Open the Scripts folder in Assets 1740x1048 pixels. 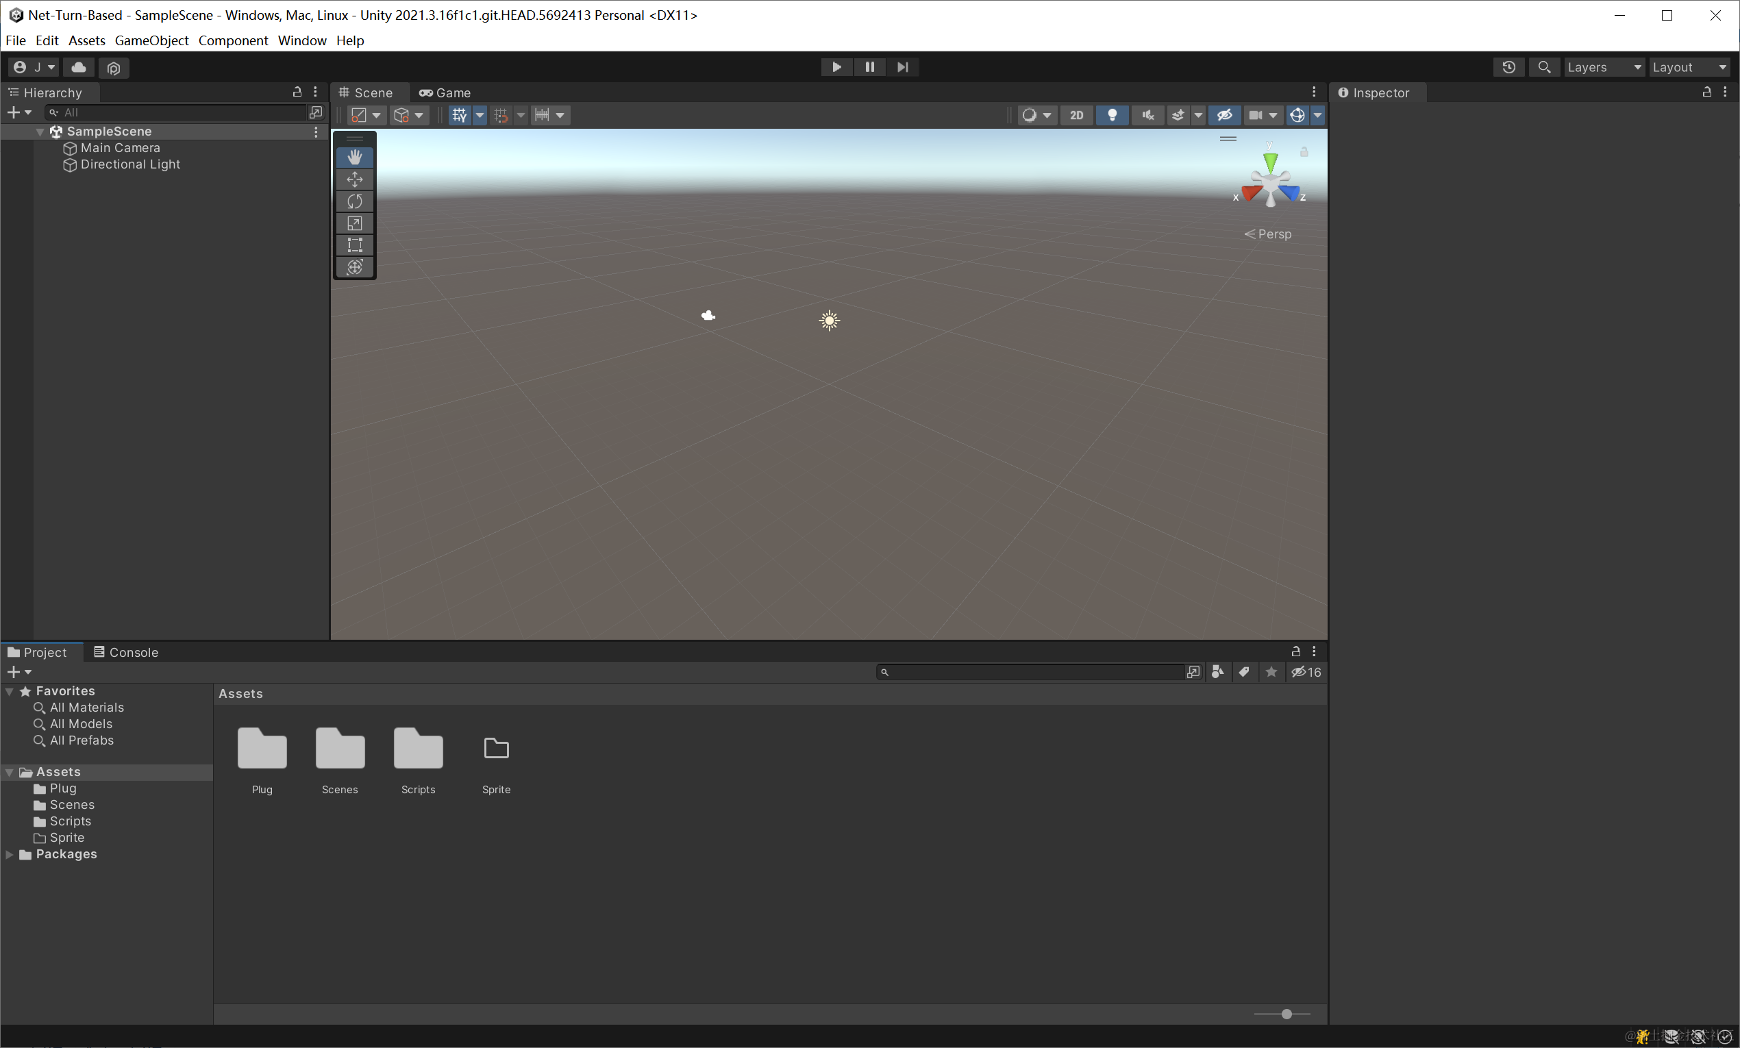[x=418, y=749]
